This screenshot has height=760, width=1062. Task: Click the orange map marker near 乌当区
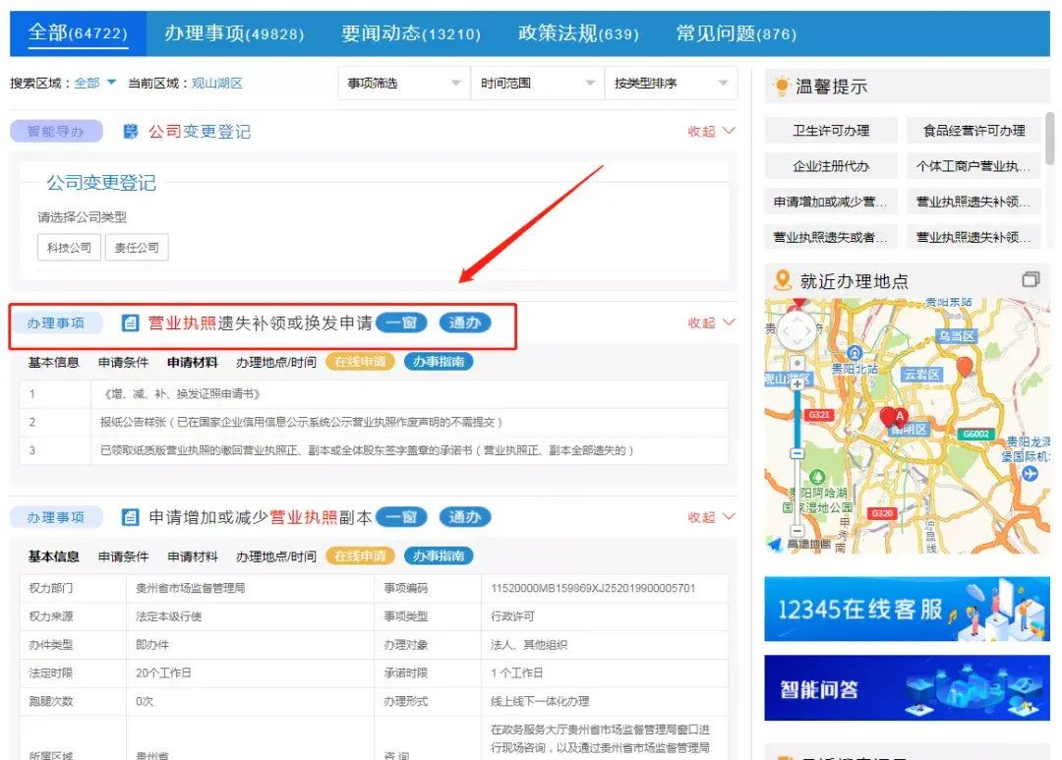click(965, 367)
